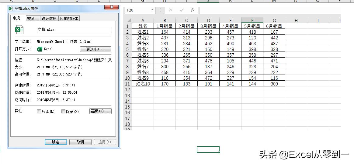This screenshot has height=164, width=354.
Task: Click the empty formula bar input area
Action: pos(270,10)
